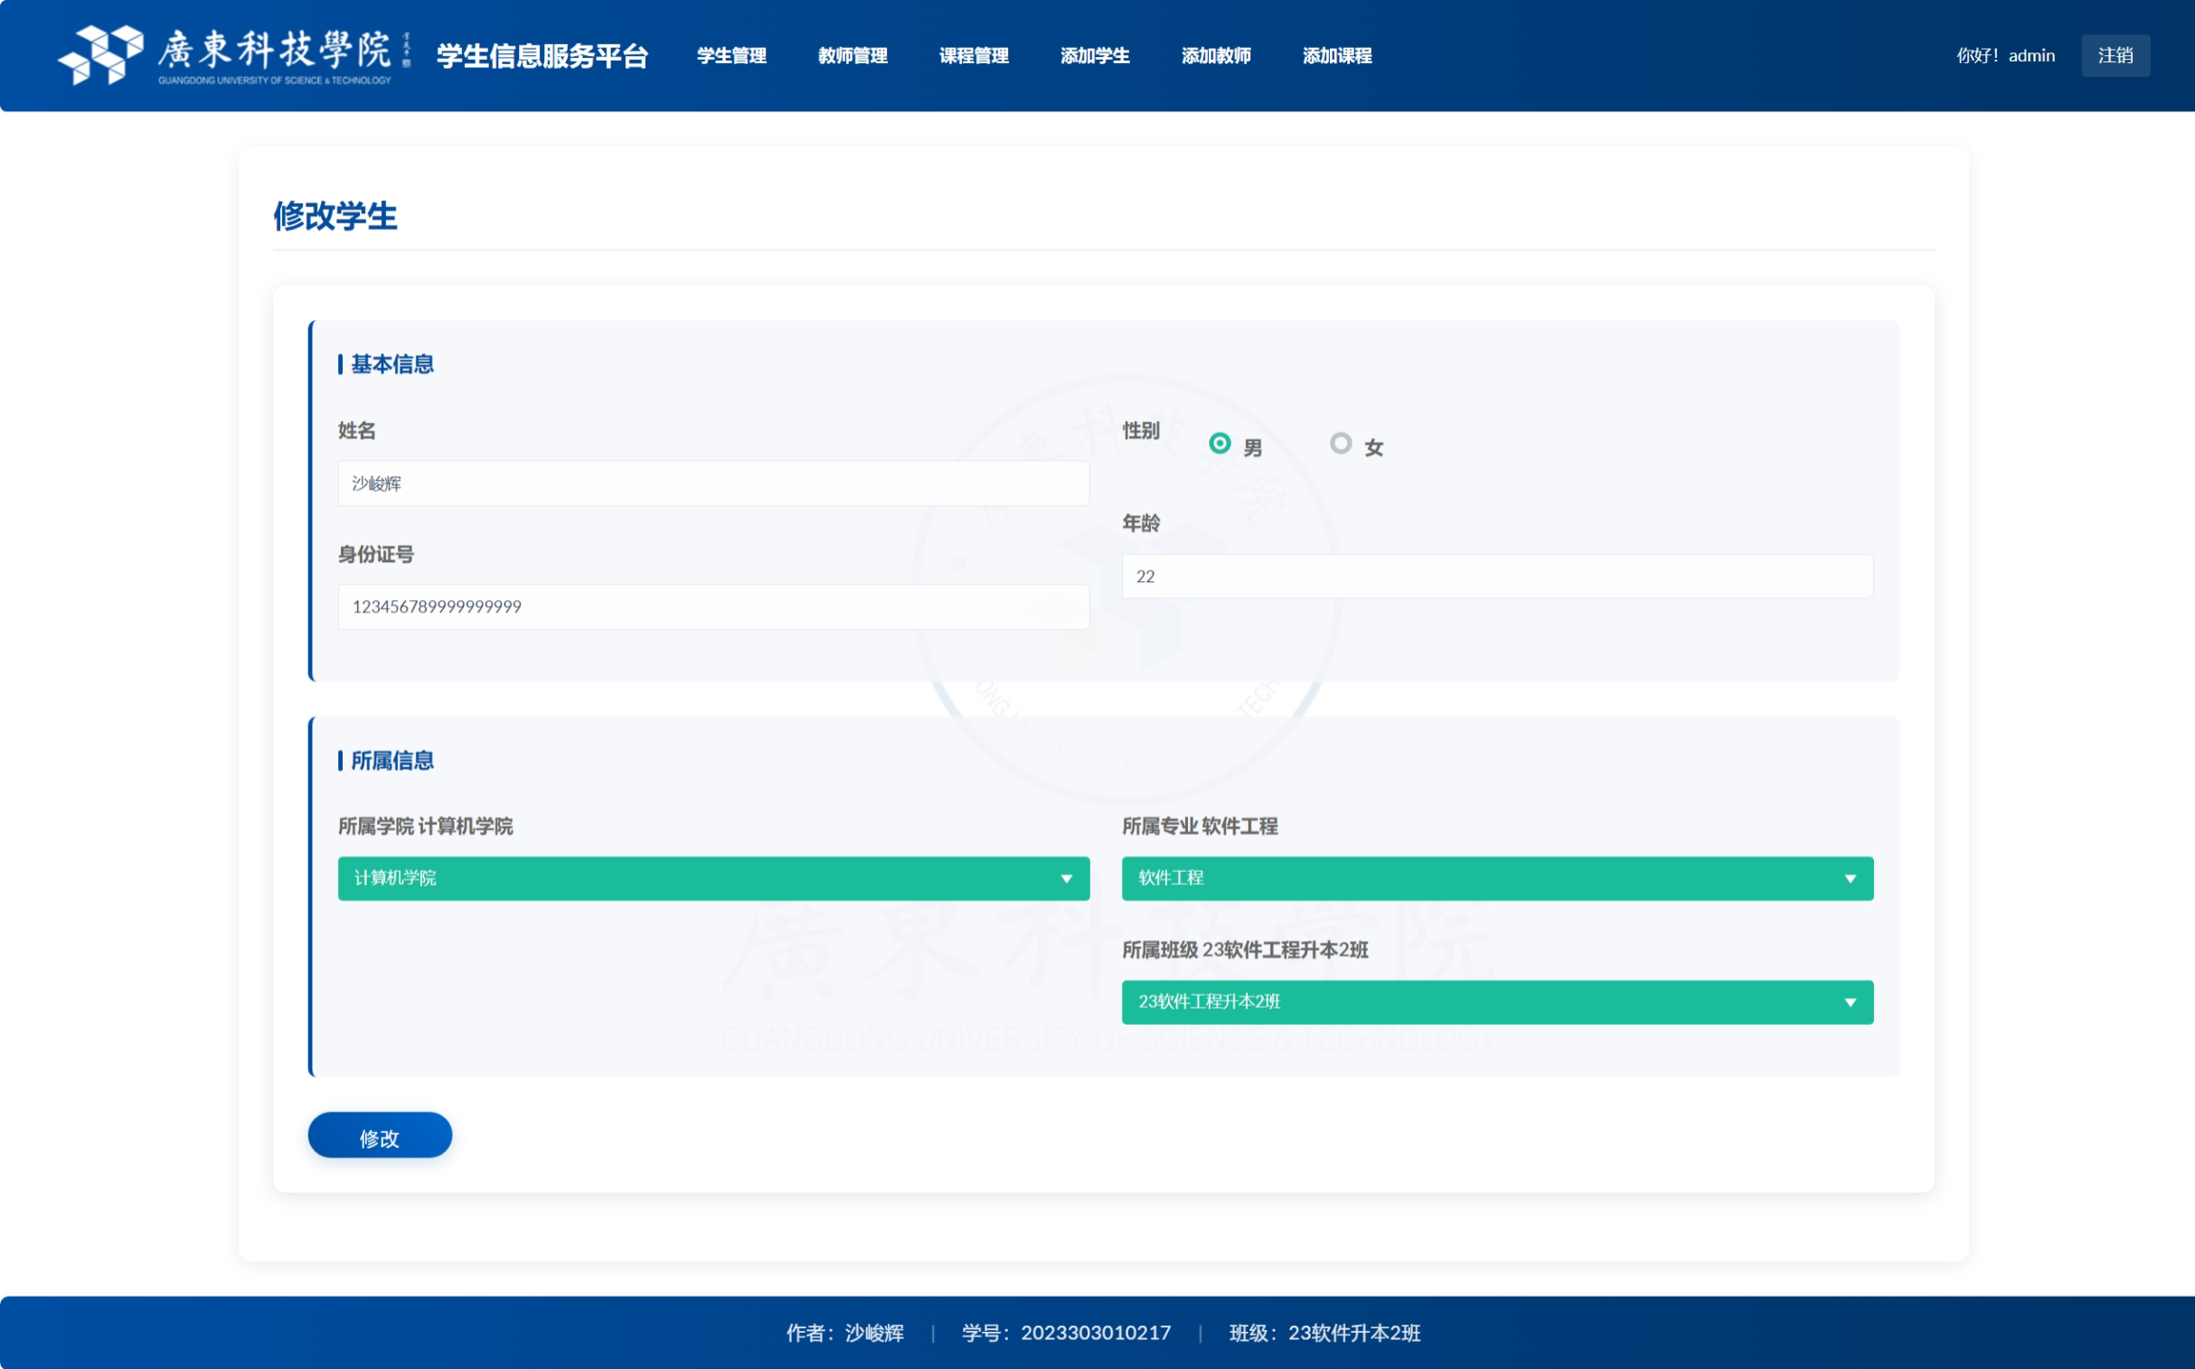This screenshot has height=1369, width=2195.
Task: Click the admin greeting text
Action: click(x=2005, y=55)
